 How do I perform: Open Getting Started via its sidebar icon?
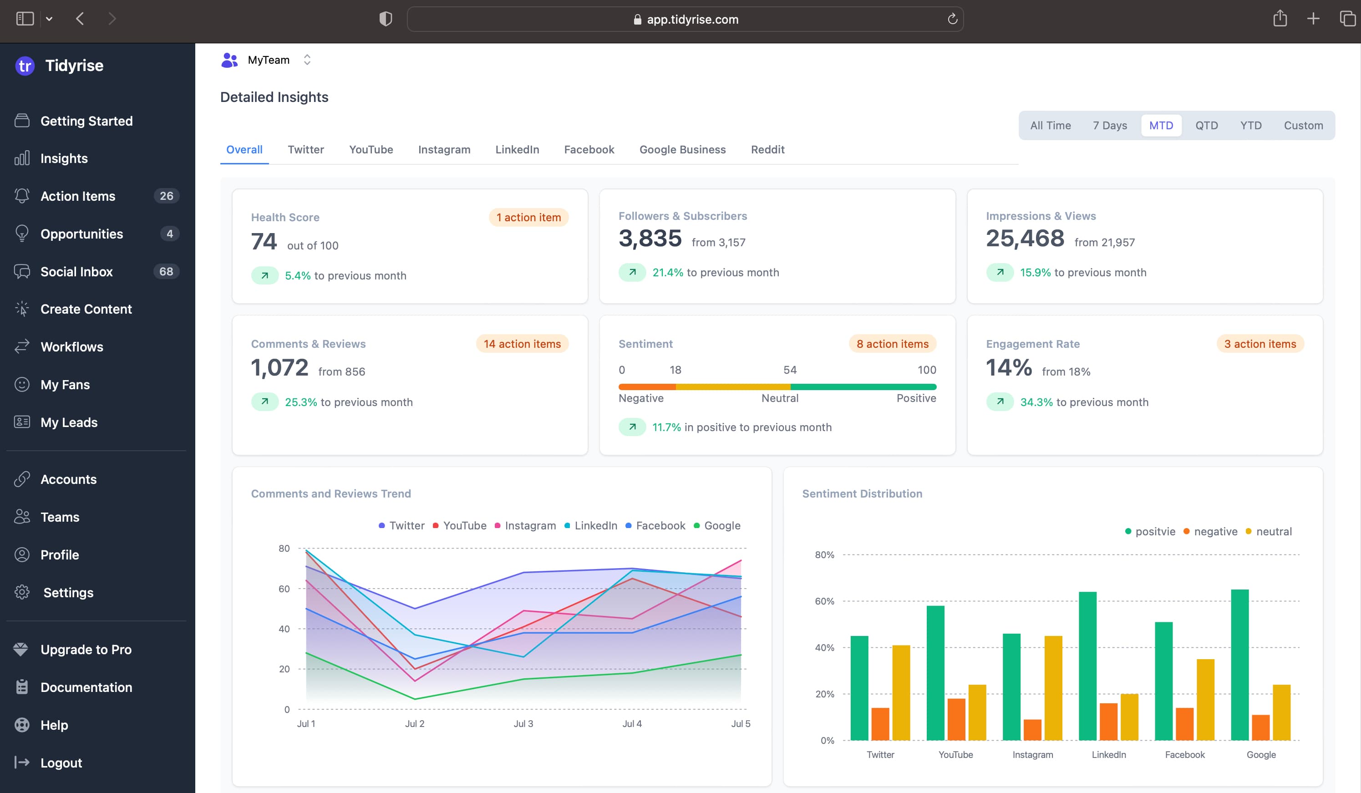[x=22, y=121]
